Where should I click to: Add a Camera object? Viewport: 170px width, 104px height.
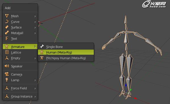tap(20, 74)
